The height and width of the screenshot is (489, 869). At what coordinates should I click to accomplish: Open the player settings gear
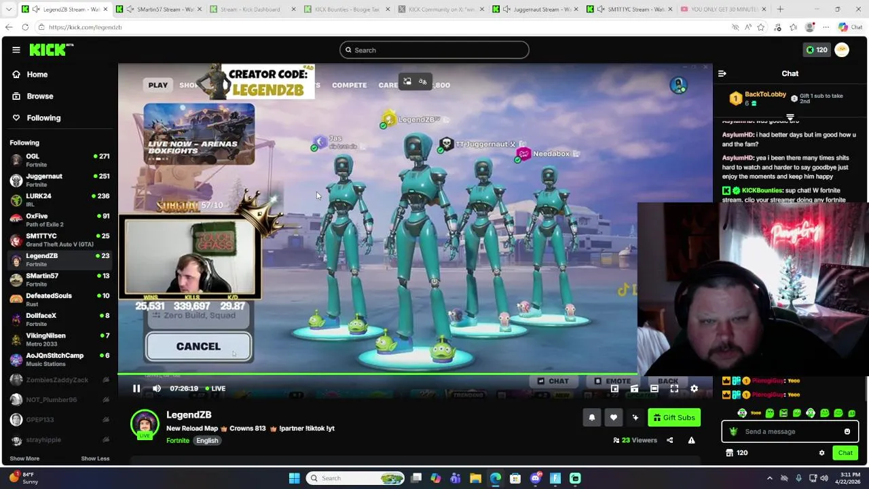694,388
